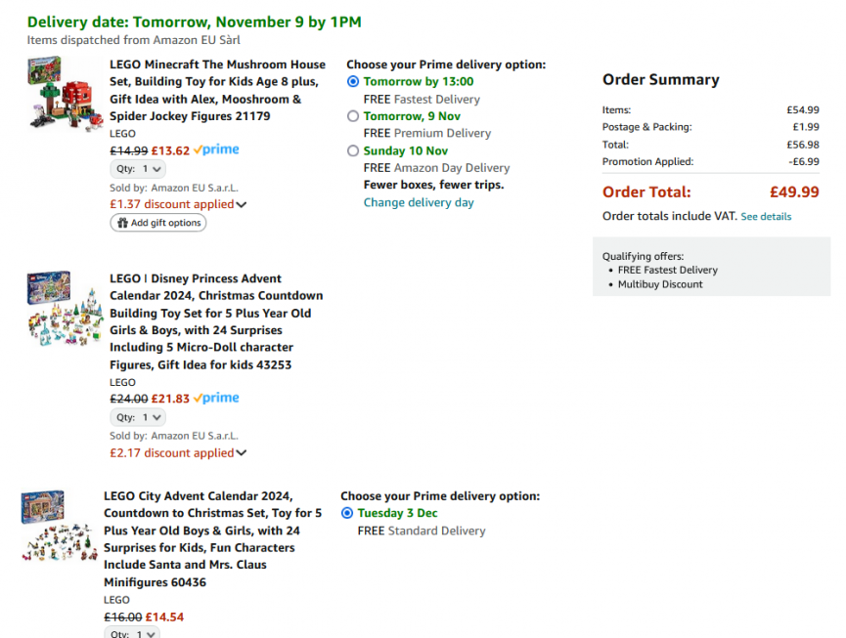The height and width of the screenshot is (638, 846).
Task: Open the Disney Princess calendar quantity dropdown
Action: coord(138,417)
